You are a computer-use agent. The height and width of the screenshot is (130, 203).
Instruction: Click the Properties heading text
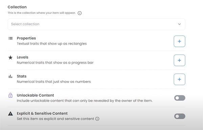pos(26,38)
